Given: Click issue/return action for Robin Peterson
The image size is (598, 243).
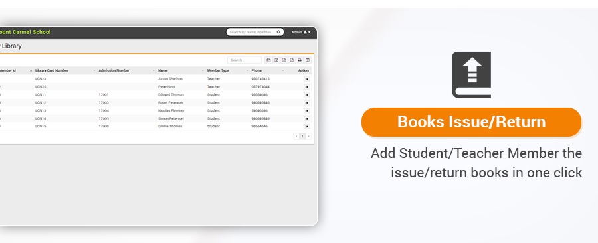Looking at the screenshot, I should pos(307,103).
